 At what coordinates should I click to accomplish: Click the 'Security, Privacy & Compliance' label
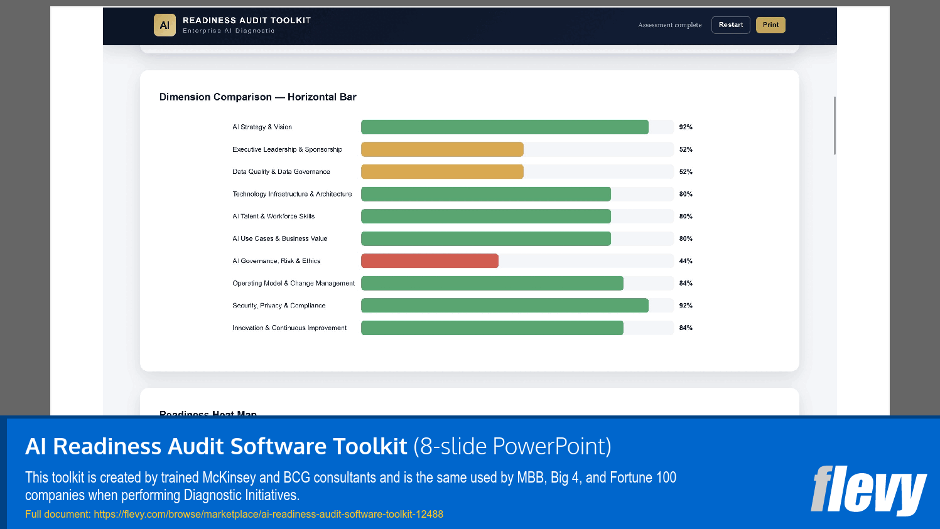(x=279, y=306)
